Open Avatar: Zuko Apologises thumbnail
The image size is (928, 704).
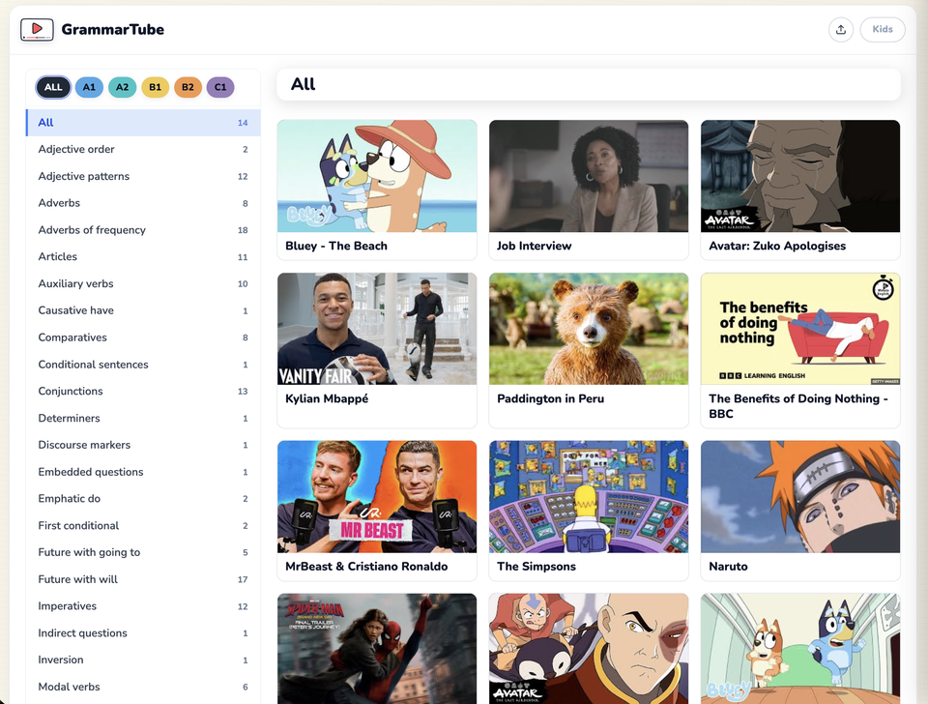click(800, 176)
